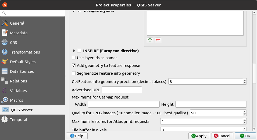Click the Transformations globe icon

coord(5,52)
